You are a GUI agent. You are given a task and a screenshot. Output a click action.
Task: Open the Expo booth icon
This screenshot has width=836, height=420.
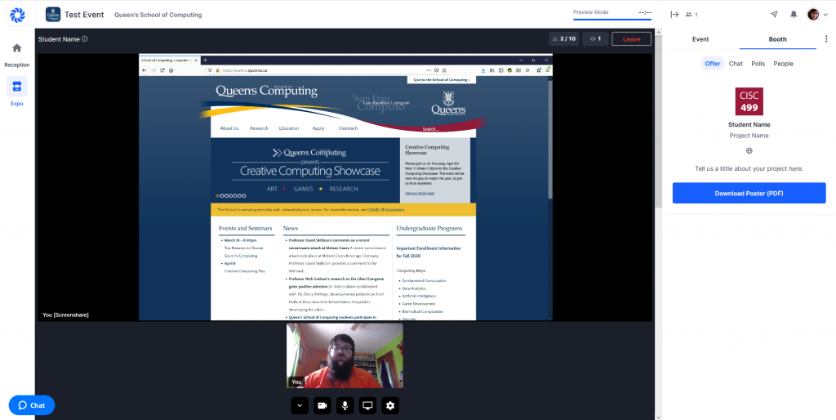tap(17, 87)
